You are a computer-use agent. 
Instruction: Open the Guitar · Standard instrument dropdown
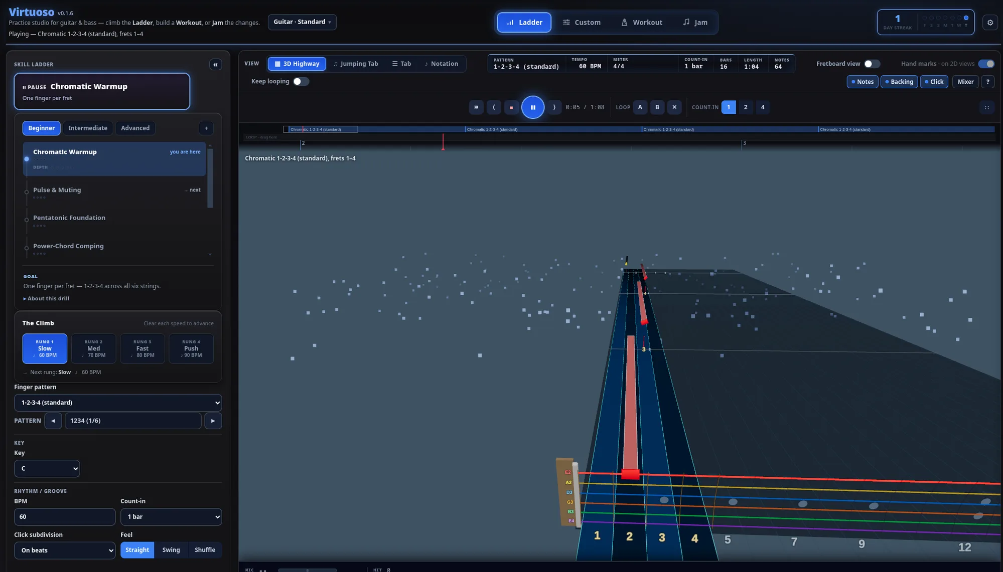tap(302, 22)
